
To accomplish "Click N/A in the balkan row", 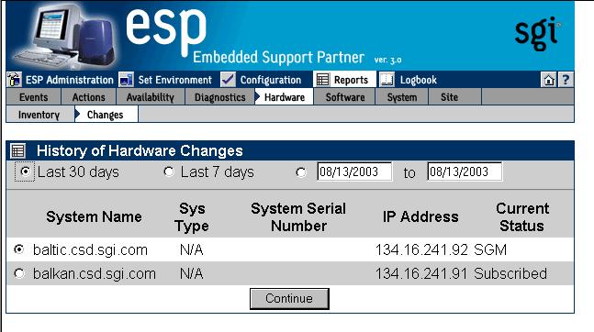I will (x=191, y=273).
